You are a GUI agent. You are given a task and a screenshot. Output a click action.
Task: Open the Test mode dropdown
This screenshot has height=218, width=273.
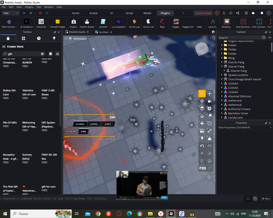10,13
